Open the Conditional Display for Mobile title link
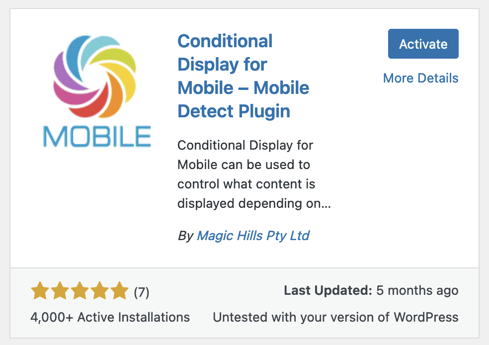Image resolution: width=489 pixels, height=345 pixels. tap(243, 76)
